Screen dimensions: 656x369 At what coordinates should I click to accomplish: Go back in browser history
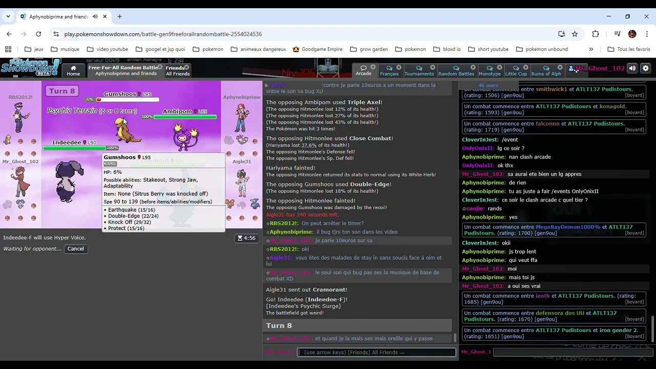[9, 34]
